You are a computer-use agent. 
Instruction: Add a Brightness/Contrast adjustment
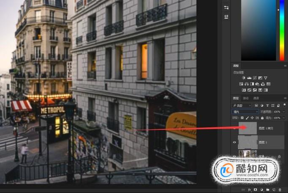(244, 78)
